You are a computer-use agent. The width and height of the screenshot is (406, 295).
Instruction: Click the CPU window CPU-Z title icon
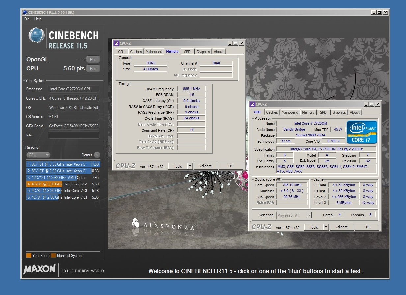pos(252,104)
